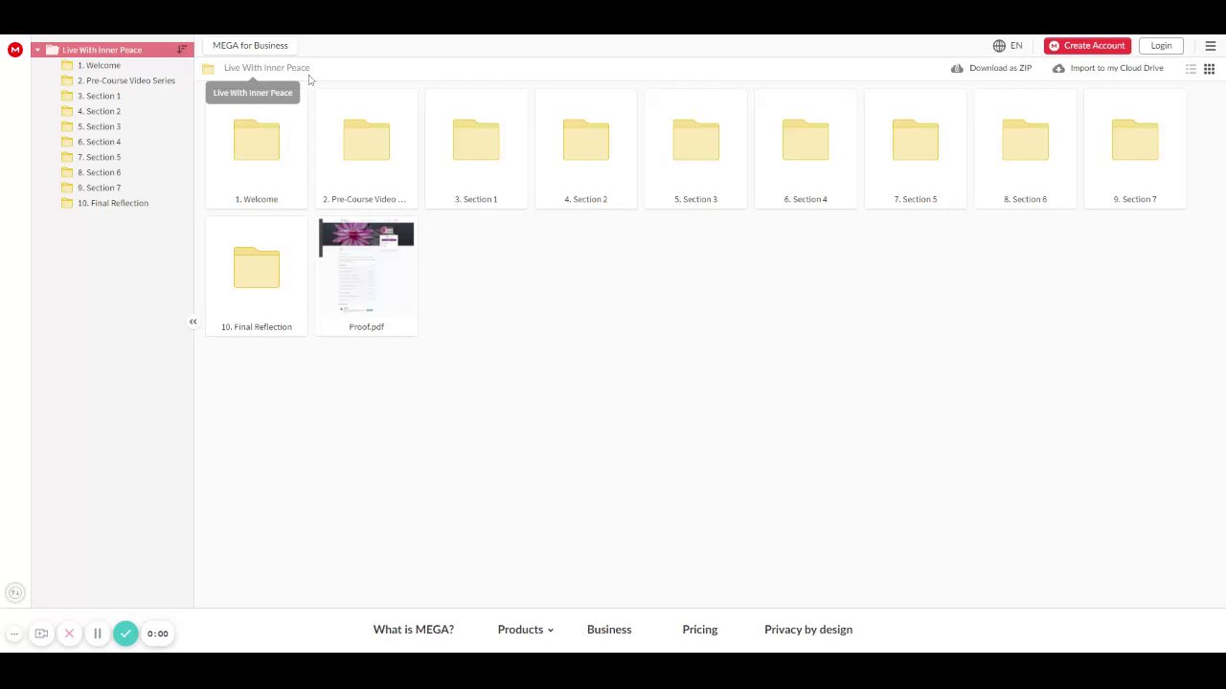Open the '4. Section 2' folder icon
1226x689 pixels.
point(586,140)
